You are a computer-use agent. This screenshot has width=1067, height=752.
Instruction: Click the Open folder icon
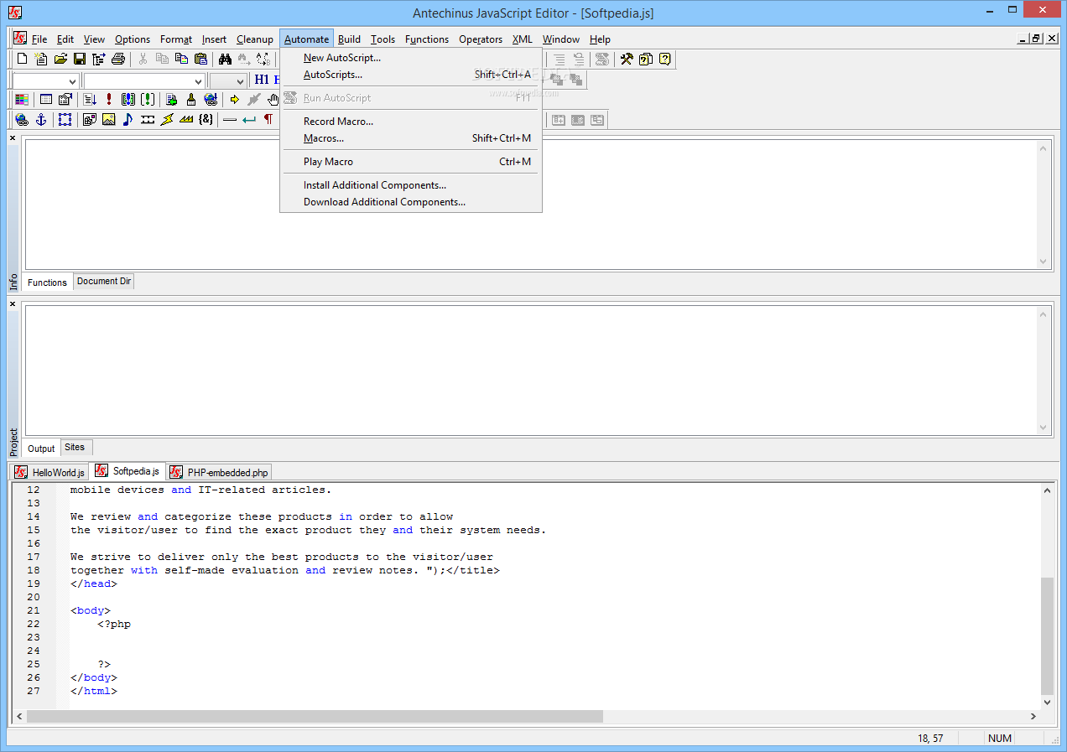pos(60,59)
